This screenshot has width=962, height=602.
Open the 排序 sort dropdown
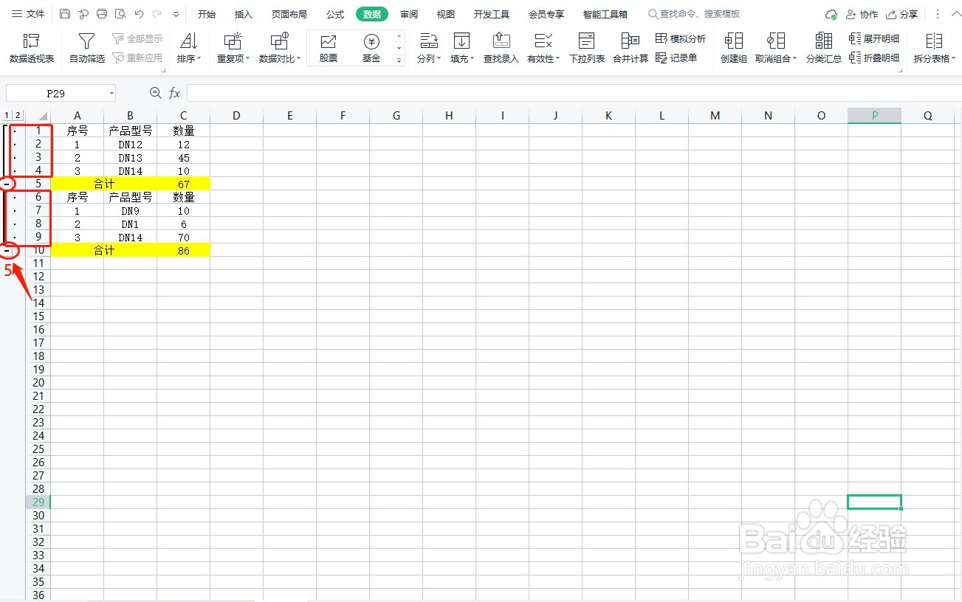click(189, 48)
